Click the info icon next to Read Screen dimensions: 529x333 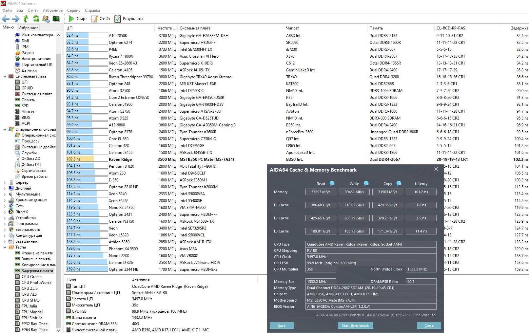tap(332, 183)
